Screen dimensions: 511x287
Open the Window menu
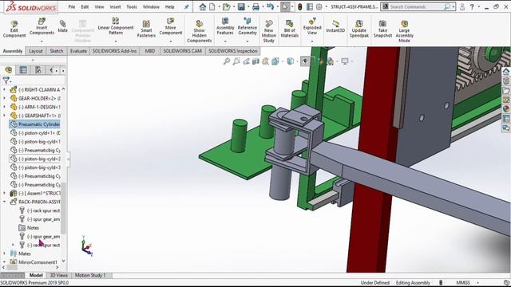point(151,6)
